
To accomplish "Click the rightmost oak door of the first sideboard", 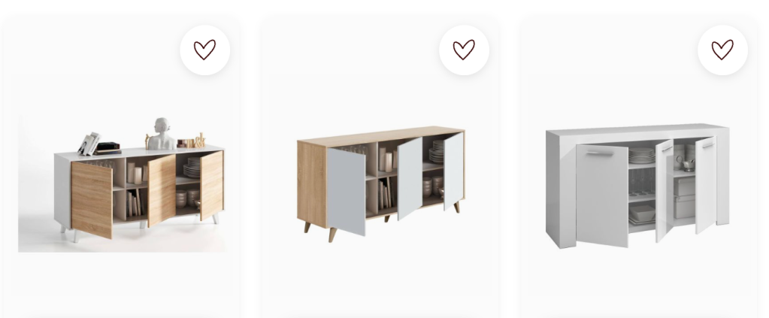I will pos(211,186).
